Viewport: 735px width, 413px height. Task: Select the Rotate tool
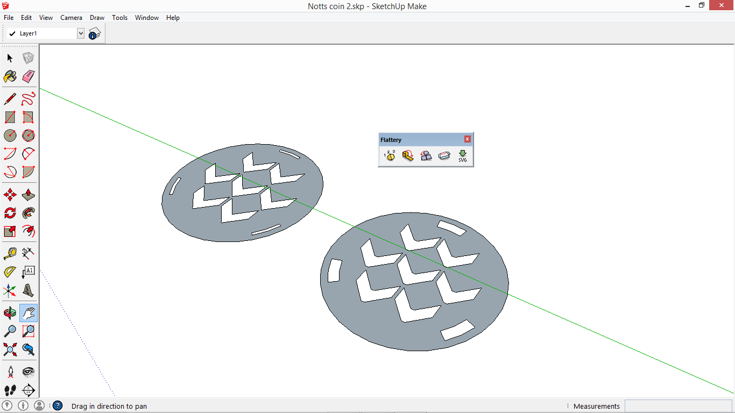point(10,213)
